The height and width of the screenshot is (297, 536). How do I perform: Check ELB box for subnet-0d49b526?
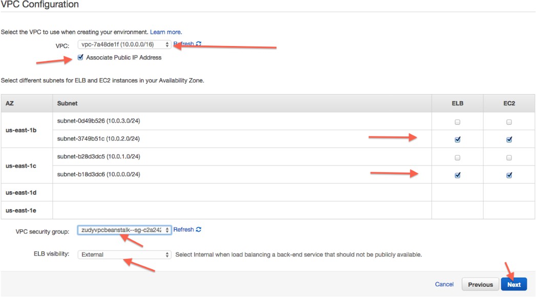[458, 122]
